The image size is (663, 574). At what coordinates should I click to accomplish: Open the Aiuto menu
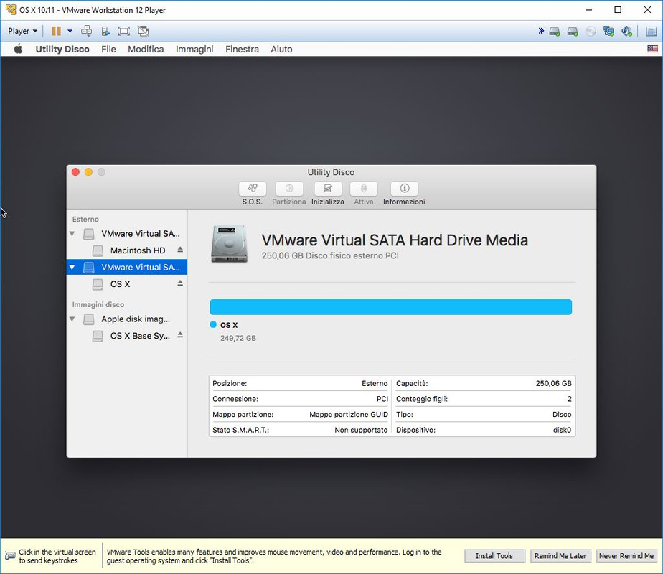pos(281,49)
